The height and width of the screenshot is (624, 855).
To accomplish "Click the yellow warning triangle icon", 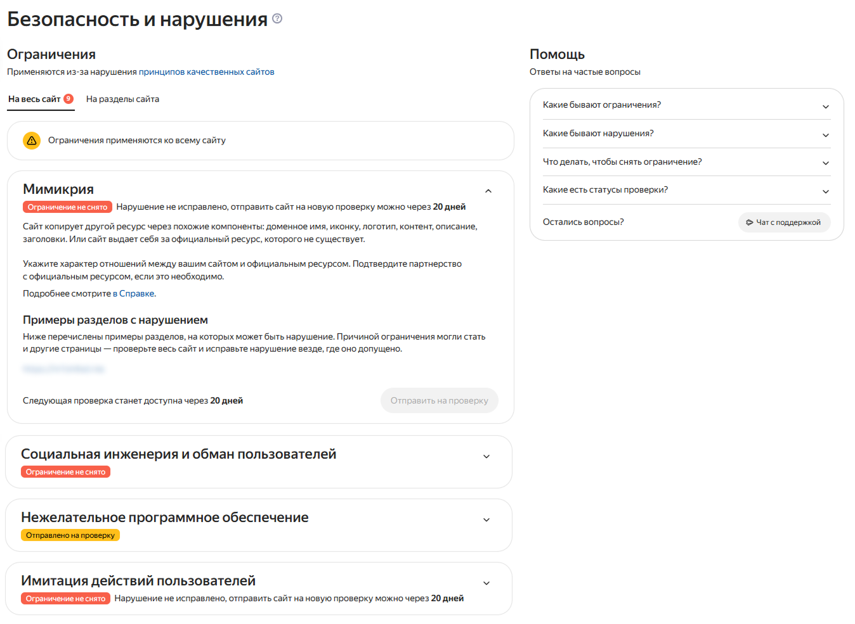I will click(32, 141).
